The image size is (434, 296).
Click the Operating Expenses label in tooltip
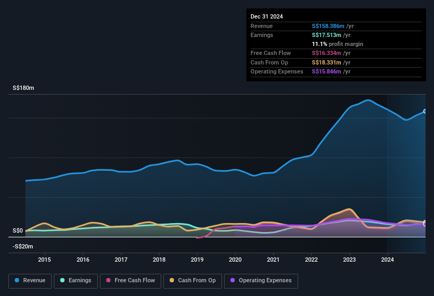277,72
